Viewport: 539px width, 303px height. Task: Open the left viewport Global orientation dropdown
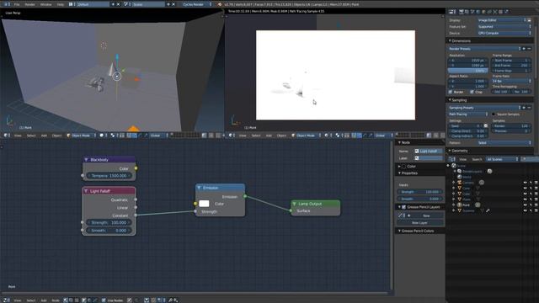[159, 136]
